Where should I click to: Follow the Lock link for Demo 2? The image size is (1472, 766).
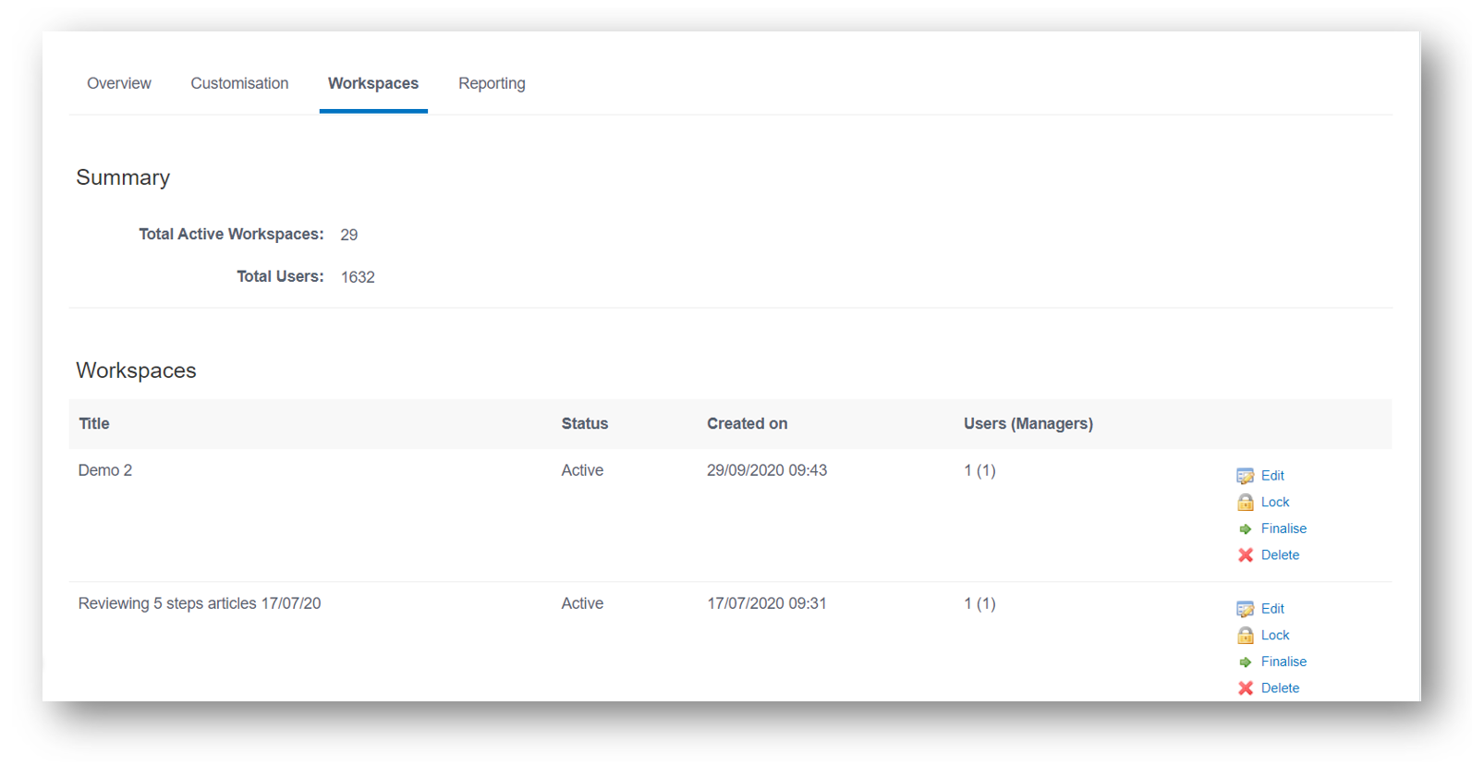(x=1275, y=502)
